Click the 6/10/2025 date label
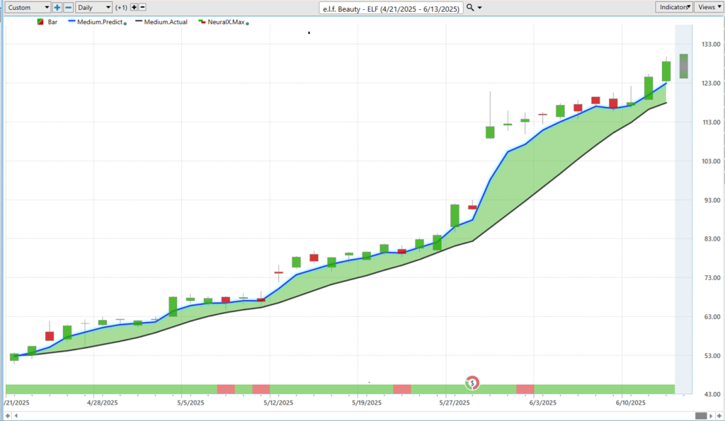The width and height of the screenshot is (725, 421). pos(631,403)
